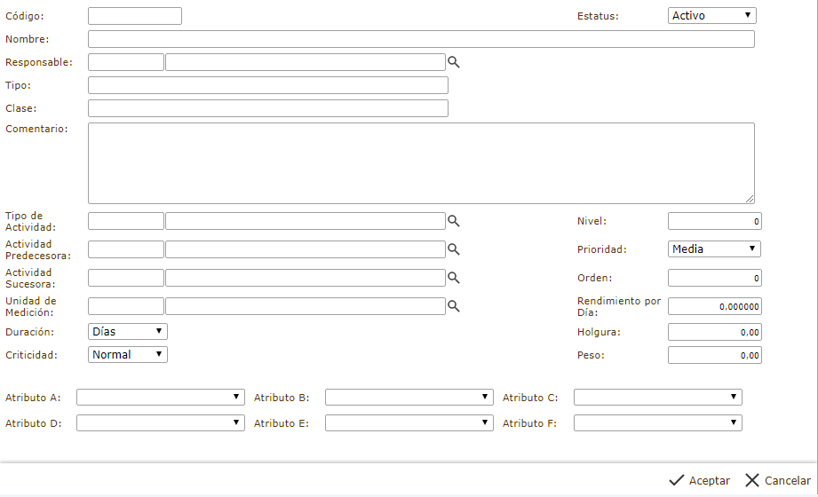Screen dimensions: 818x497
Task: Click the Responsable search magnifier icon
Action: click(x=453, y=62)
